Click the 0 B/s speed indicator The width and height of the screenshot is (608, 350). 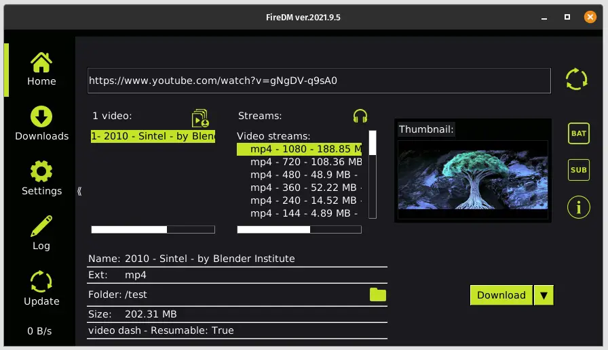(39, 331)
